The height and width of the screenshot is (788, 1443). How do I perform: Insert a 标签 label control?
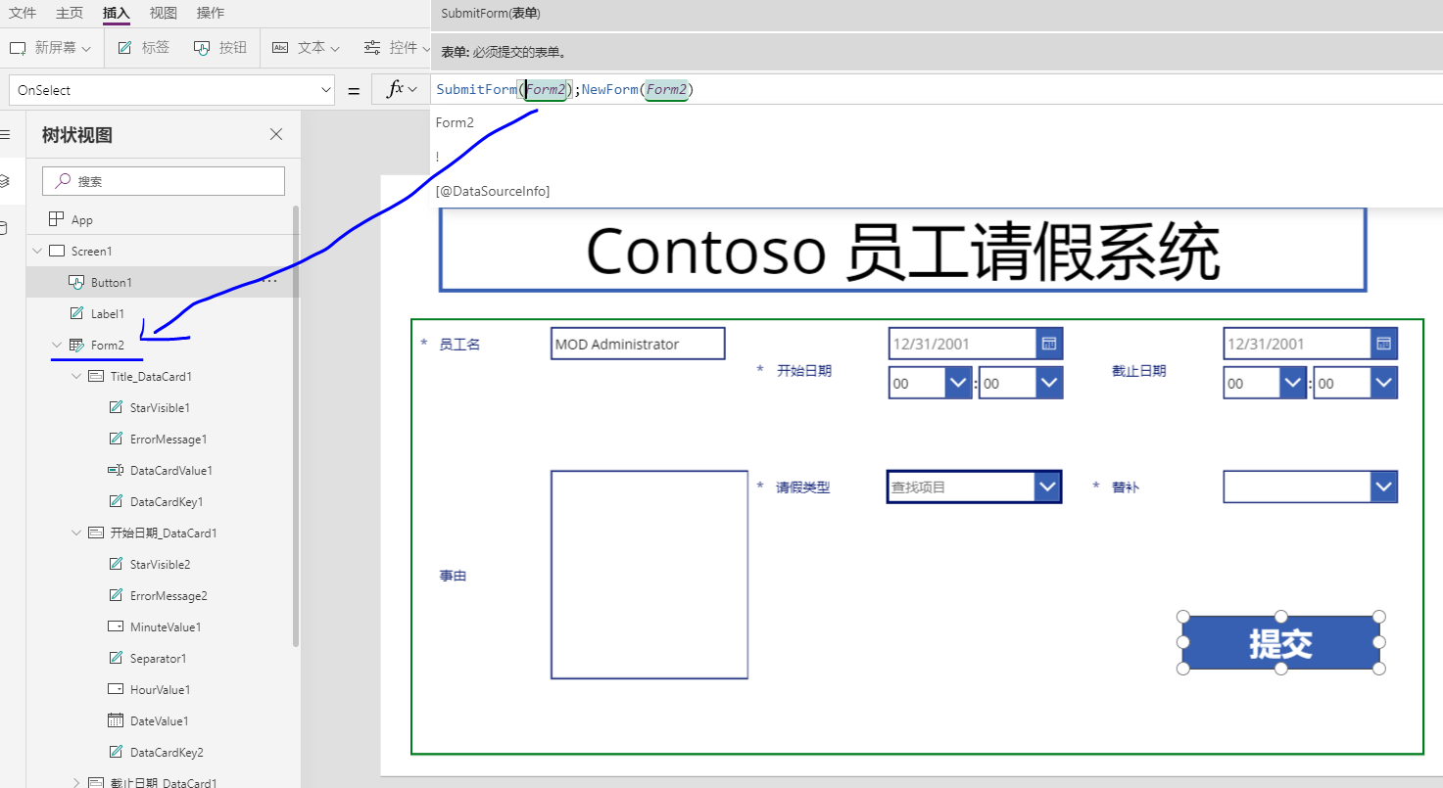pyautogui.click(x=143, y=47)
